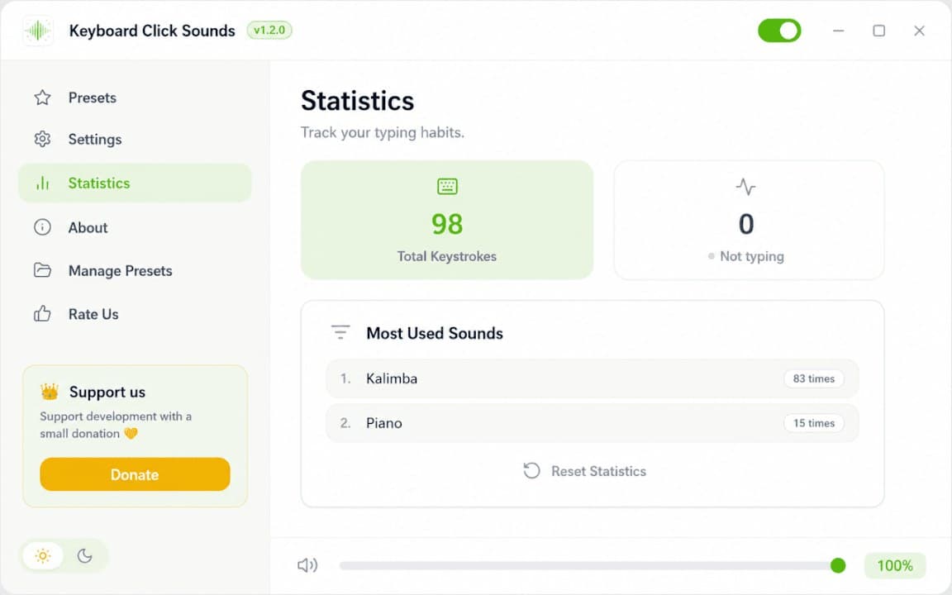Click the filter icon beside Most Used Sounds
Image resolution: width=952 pixels, height=595 pixels.
click(x=340, y=333)
